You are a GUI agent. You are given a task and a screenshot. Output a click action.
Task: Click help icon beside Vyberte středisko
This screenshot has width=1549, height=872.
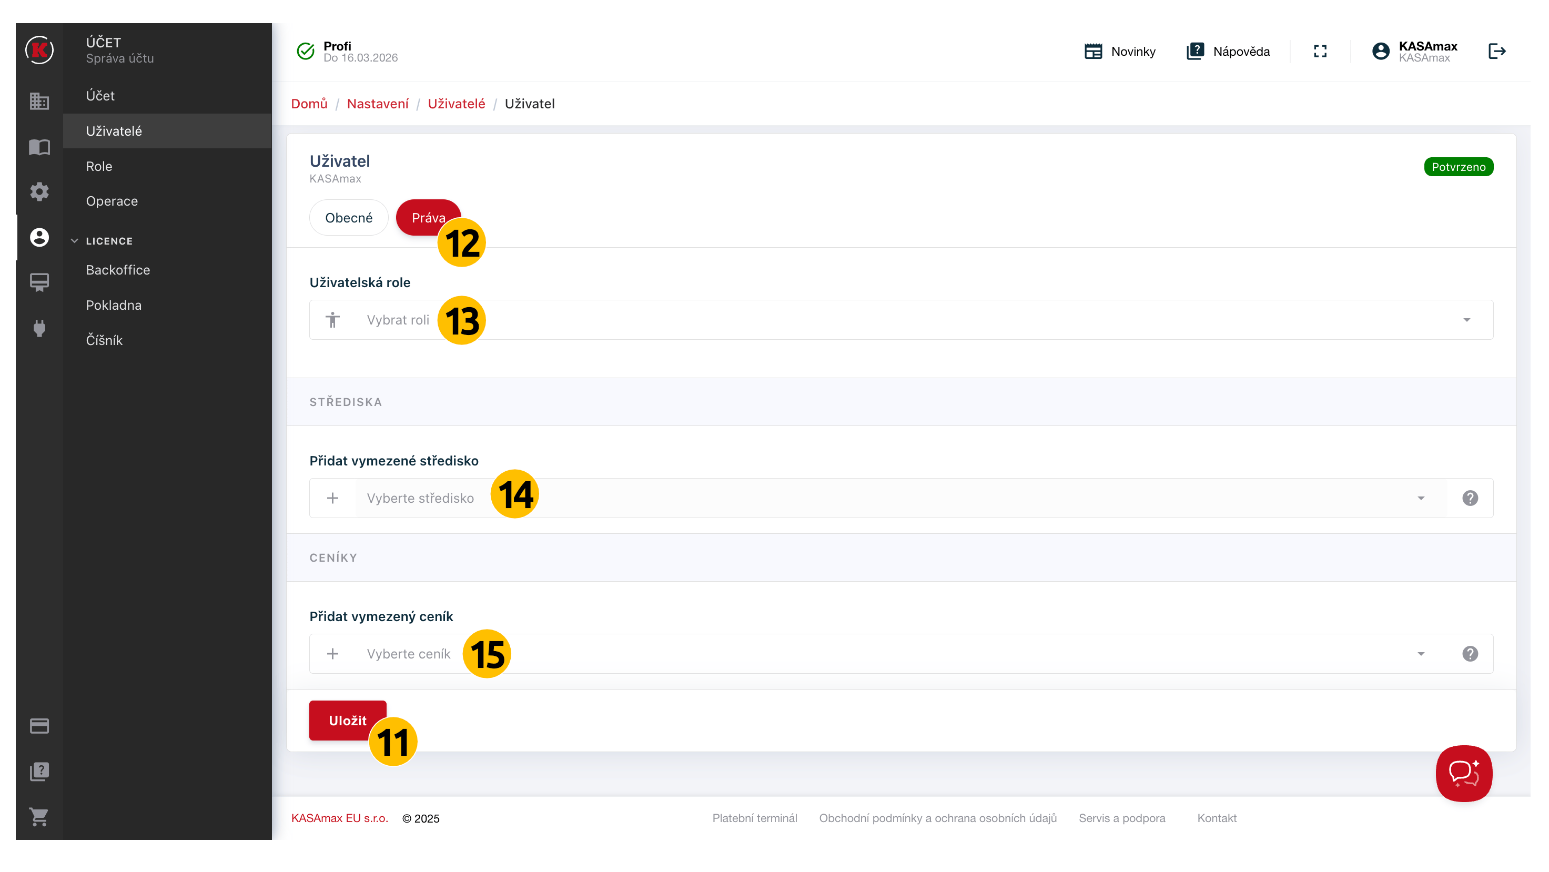(1470, 498)
